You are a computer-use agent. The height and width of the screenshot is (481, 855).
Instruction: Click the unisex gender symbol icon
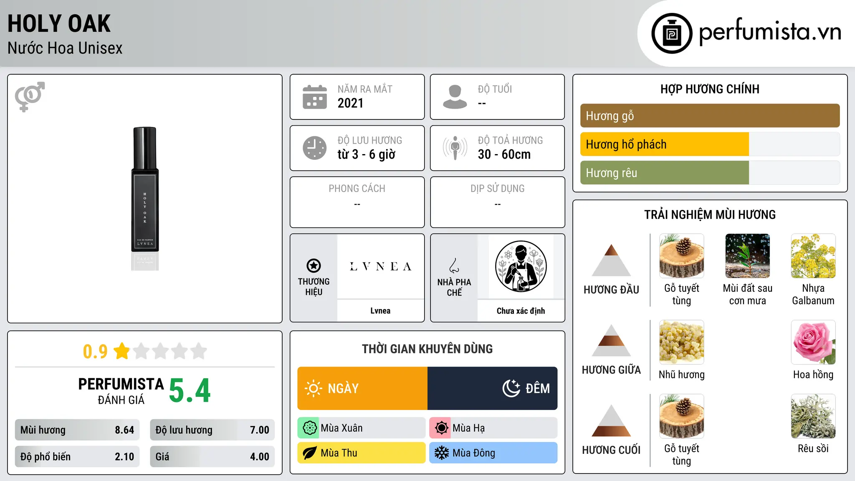click(30, 96)
